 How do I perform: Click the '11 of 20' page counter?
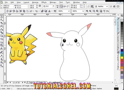16,82
